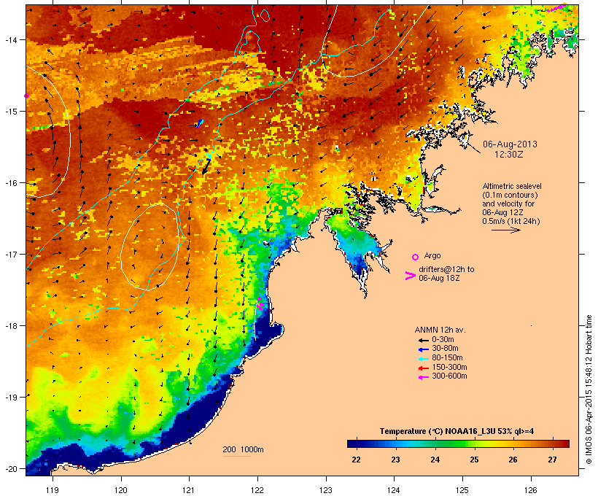Click the 150-300m depth label
Image resolution: width=598 pixels, height=496 pixels.
(449, 368)
